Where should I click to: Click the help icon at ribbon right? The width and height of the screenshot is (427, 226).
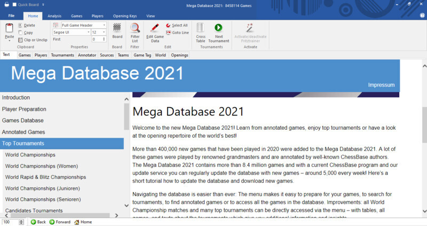[422, 16]
